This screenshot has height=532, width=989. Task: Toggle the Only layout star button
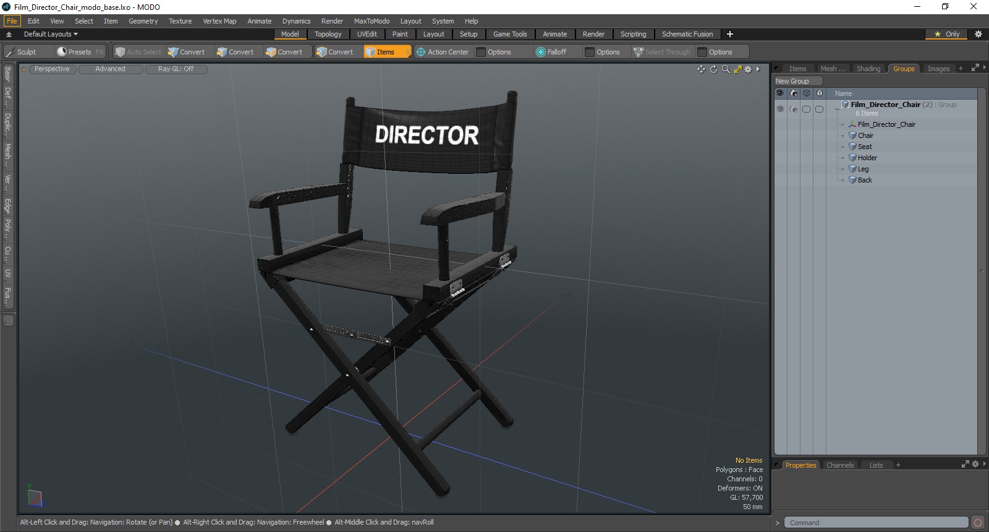point(946,34)
